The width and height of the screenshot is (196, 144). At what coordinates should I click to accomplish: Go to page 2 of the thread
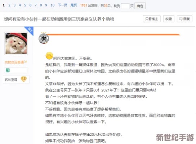tap(9, 5)
